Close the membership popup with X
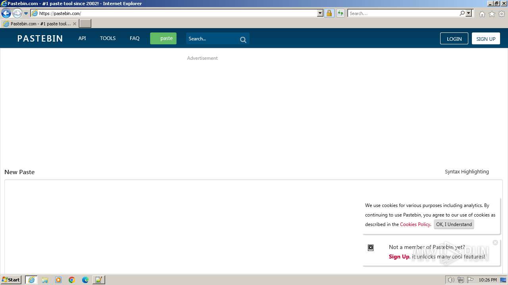Viewport: 508px width, 285px height. [495, 243]
